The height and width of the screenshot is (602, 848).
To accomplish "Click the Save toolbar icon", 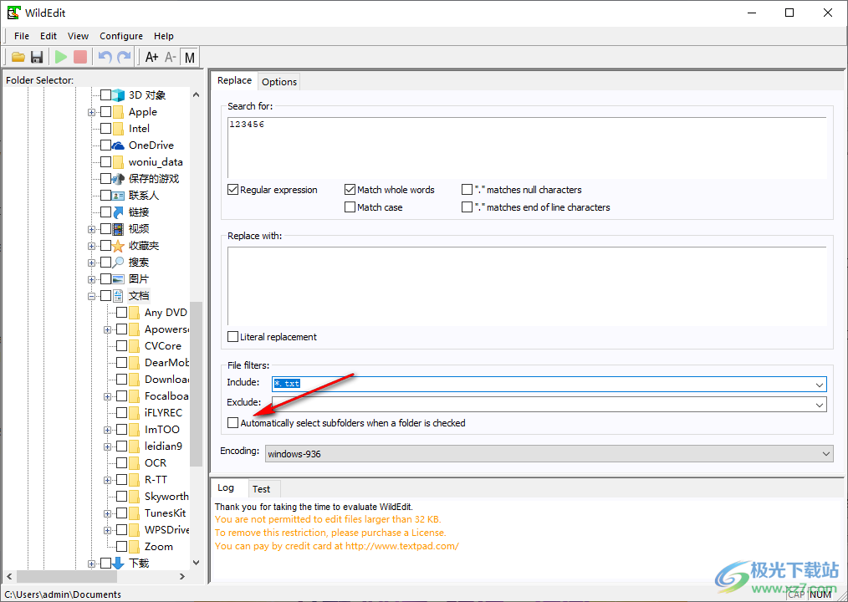I will click(x=37, y=57).
